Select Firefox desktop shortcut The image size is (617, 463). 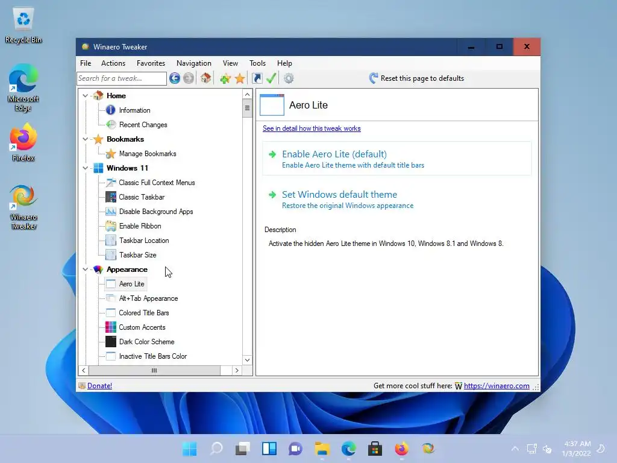pyautogui.click(x=23, y=142)
